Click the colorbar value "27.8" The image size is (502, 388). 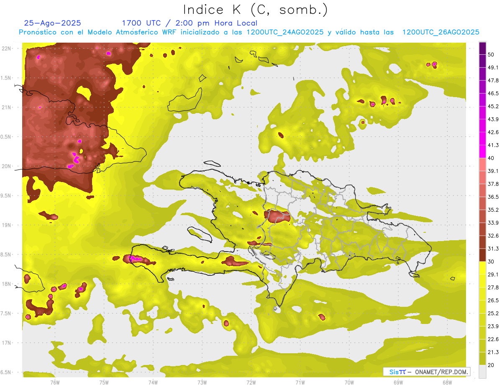coord(493,288)
